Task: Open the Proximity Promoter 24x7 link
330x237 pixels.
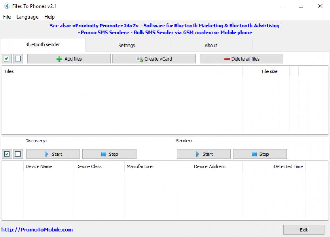Action: click(x=164, y=26)
